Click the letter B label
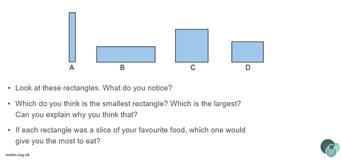The height and width of the screenshot is (160, 341). pos(122,68)
